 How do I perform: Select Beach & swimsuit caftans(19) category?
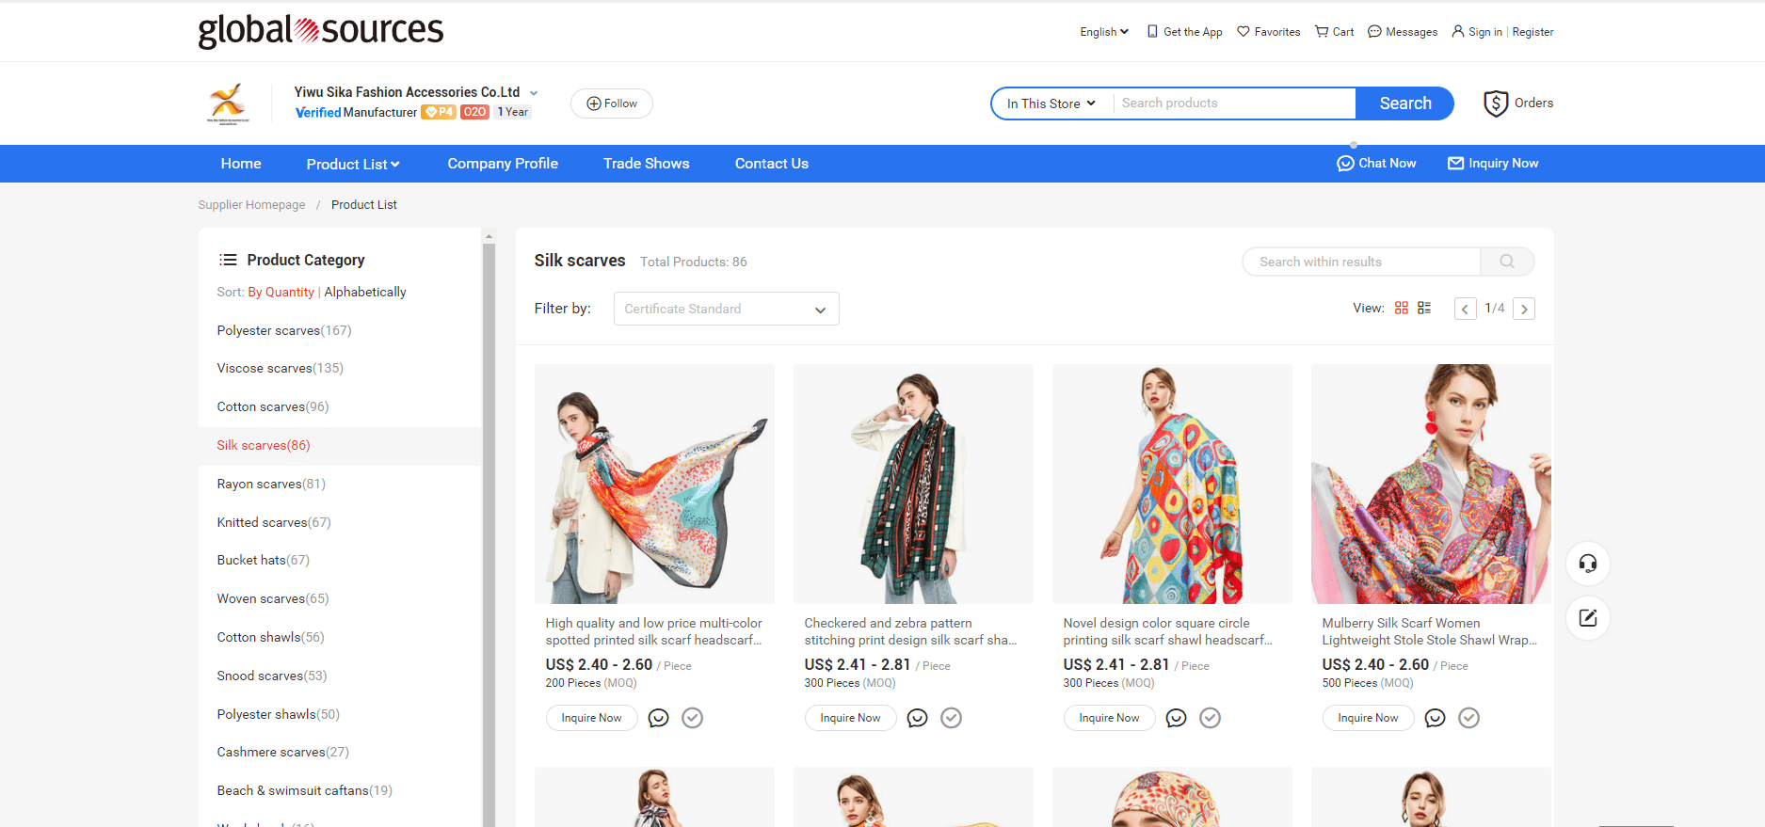[x=305, y=791]
